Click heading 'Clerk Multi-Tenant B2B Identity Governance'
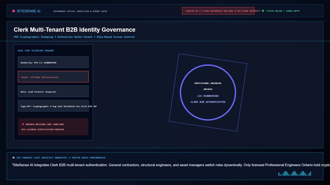 click(75, 30)
